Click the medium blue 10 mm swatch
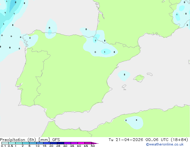 point(40,143)
